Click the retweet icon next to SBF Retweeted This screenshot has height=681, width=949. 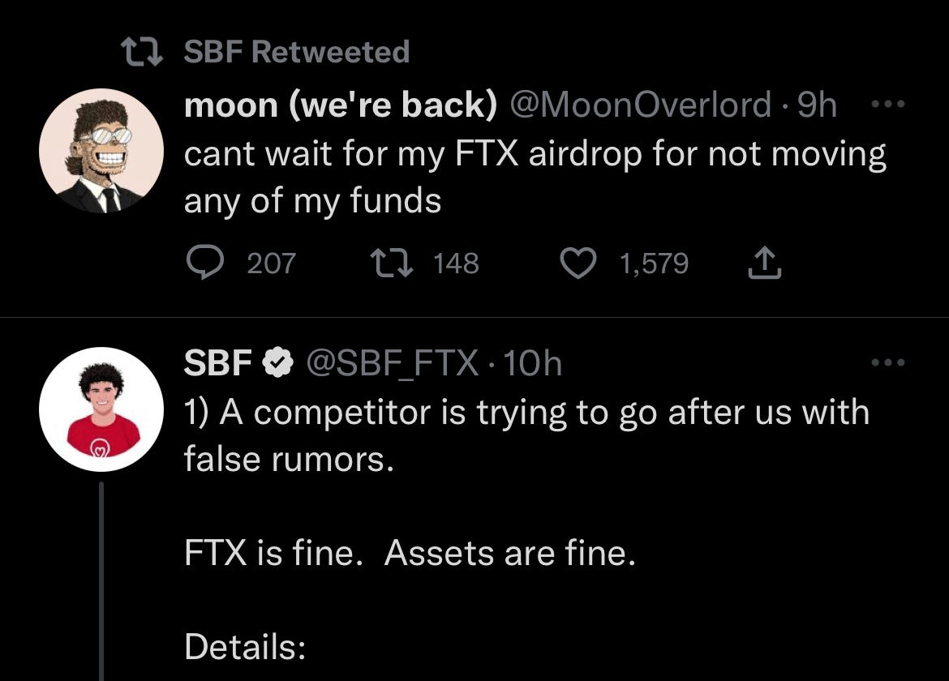click(140, 50)
